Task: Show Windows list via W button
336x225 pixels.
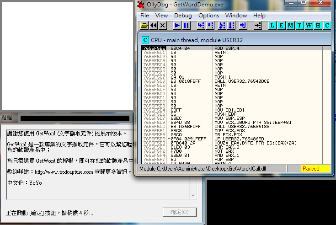Action: [x=309, y=26]
